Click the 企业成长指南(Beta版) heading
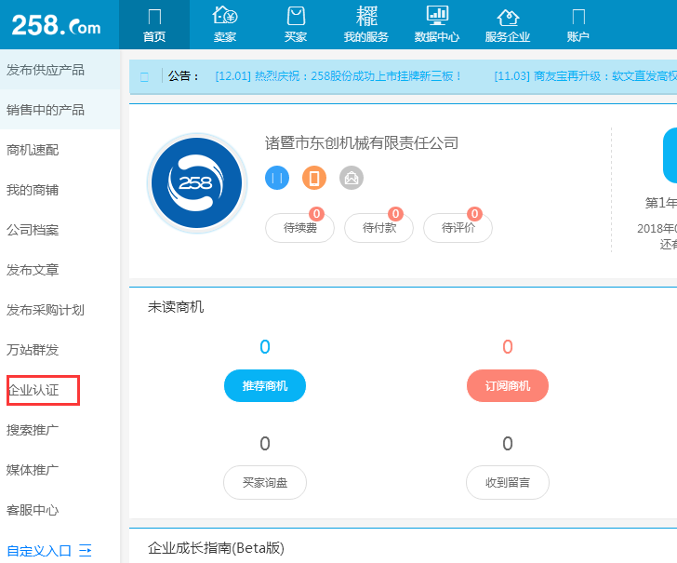This screenshot has width=677, height=563. [x=216, y=548]
